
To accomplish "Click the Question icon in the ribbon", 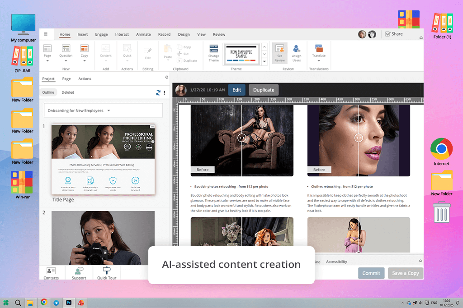I will [x=66, y=48].
